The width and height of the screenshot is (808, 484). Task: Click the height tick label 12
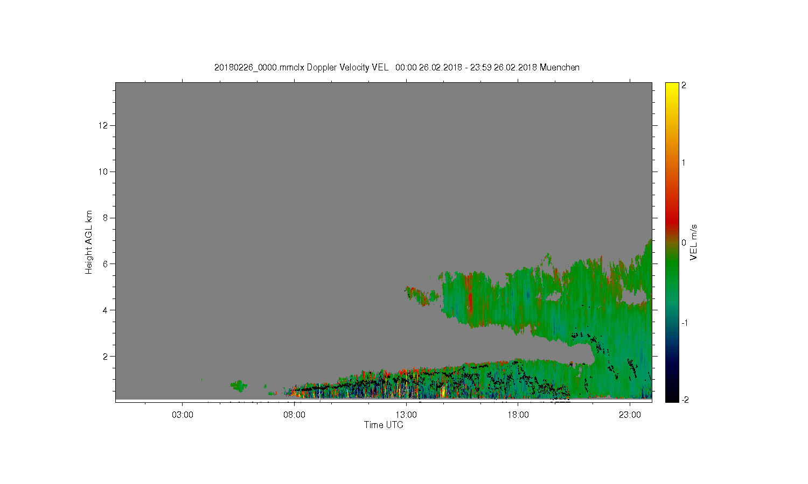click(103, 125)
